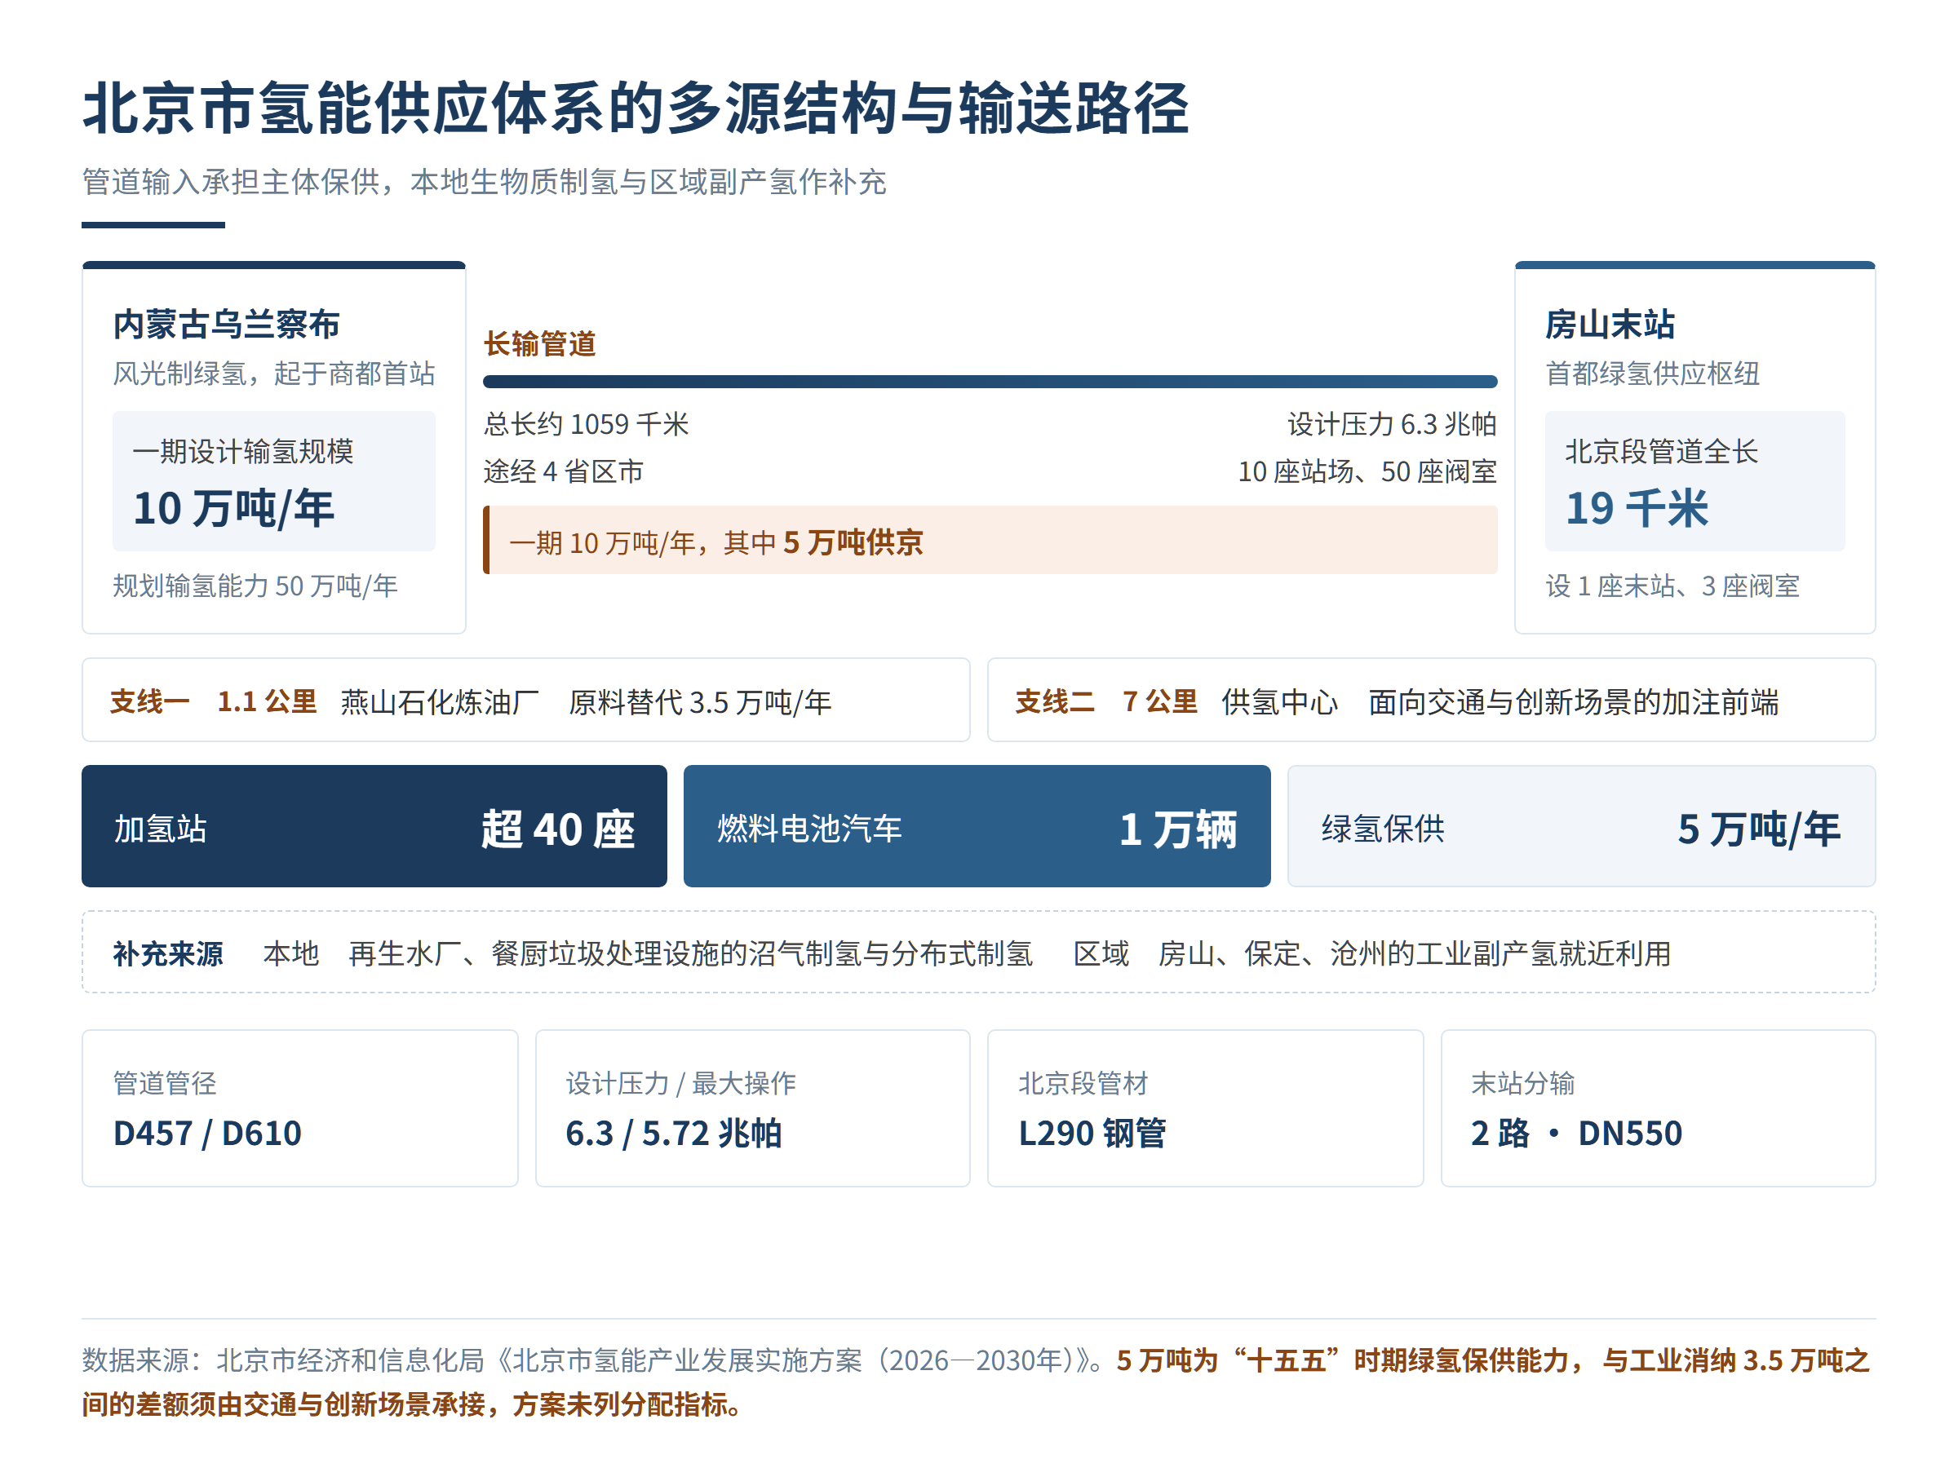Click the label 末站分输
The width and height of the screenshot is (1958, 1468).
(x=1522, y=1082)
